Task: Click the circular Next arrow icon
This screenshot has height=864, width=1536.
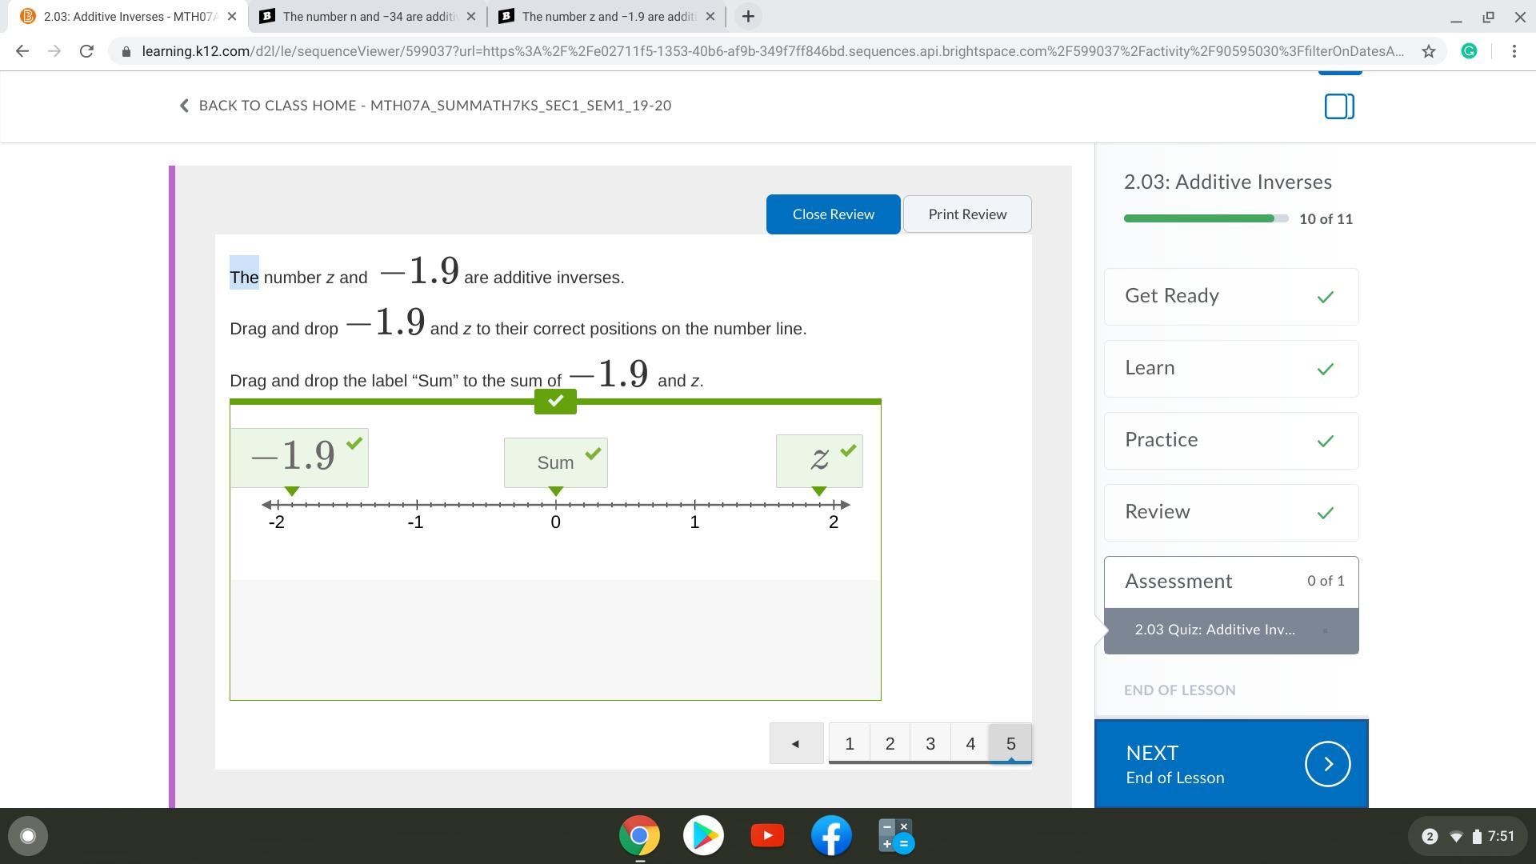Action: (x=1327, y=765)
